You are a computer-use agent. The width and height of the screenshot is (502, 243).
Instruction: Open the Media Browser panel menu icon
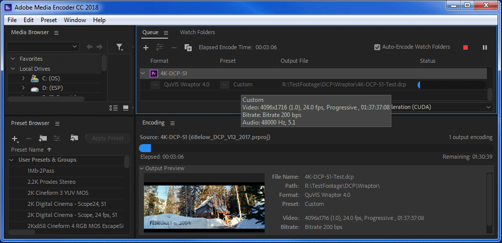pyautogui.click(x=56, y=33)
